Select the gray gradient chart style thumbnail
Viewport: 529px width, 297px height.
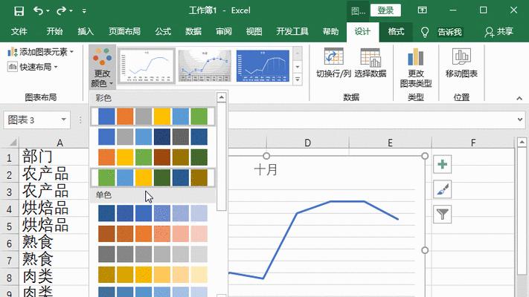coord(205,65)
